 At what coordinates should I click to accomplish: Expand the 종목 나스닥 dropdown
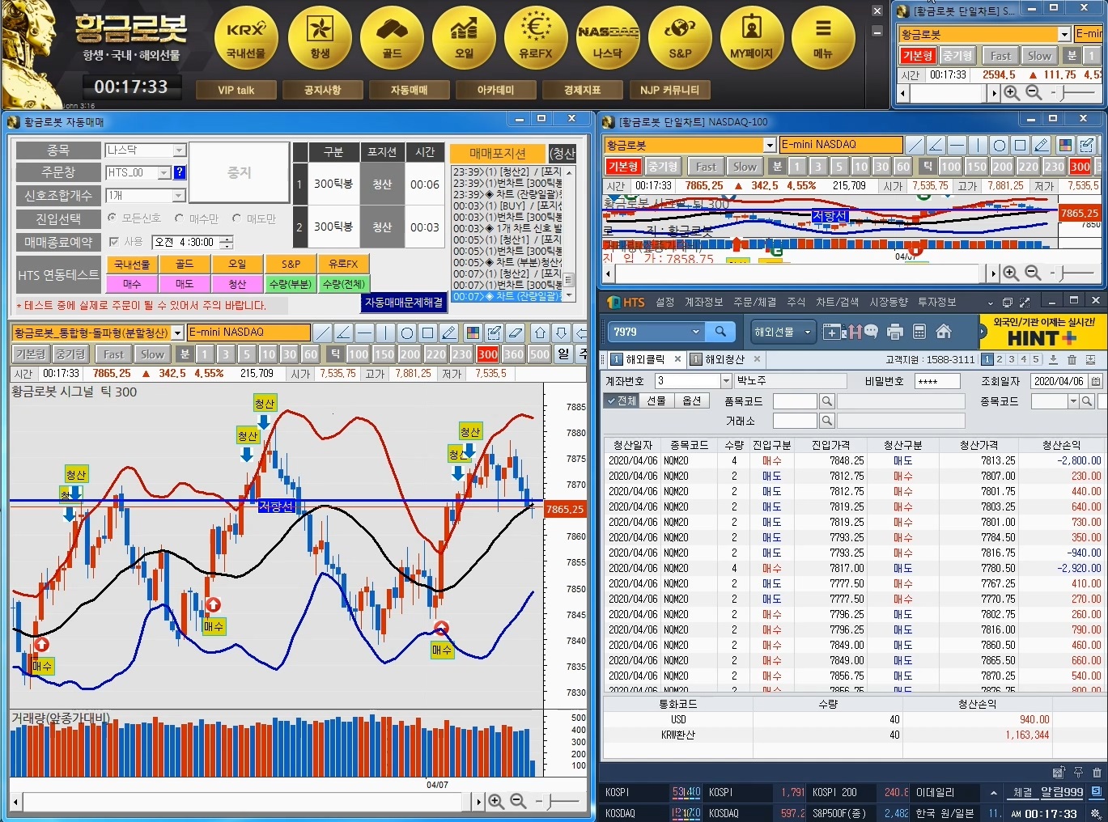pyautogui.click(x=180, y=150)
